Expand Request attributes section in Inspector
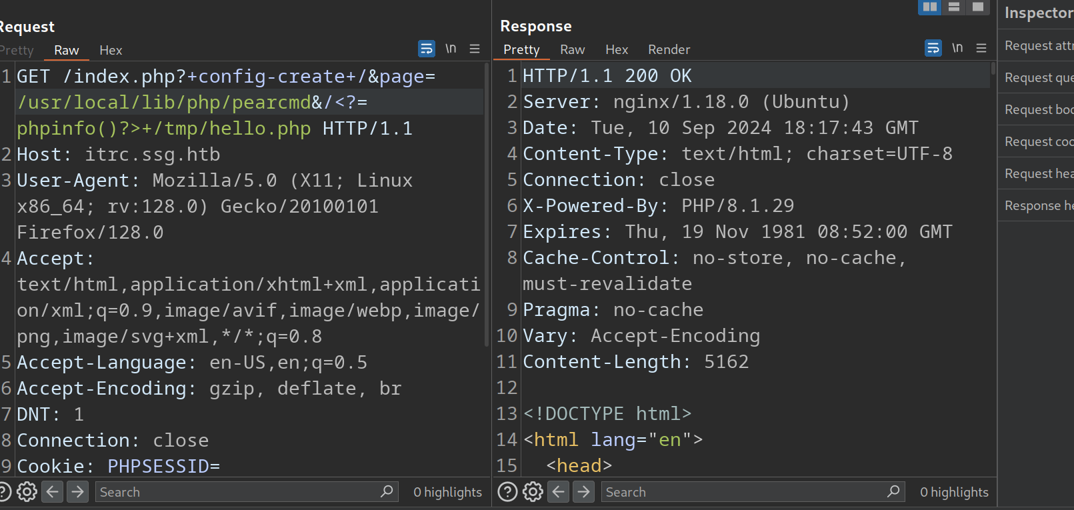This screenshot has height=510, width=1074. coord(1037,45)
